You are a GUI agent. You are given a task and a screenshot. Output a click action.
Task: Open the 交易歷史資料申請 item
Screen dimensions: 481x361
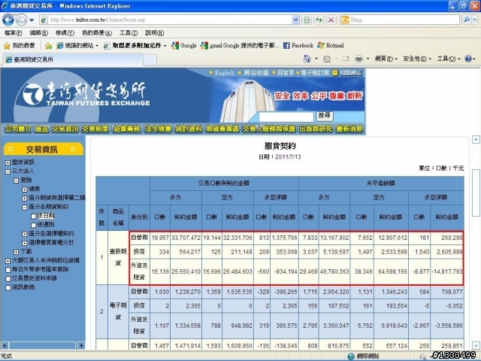[35, 278]
